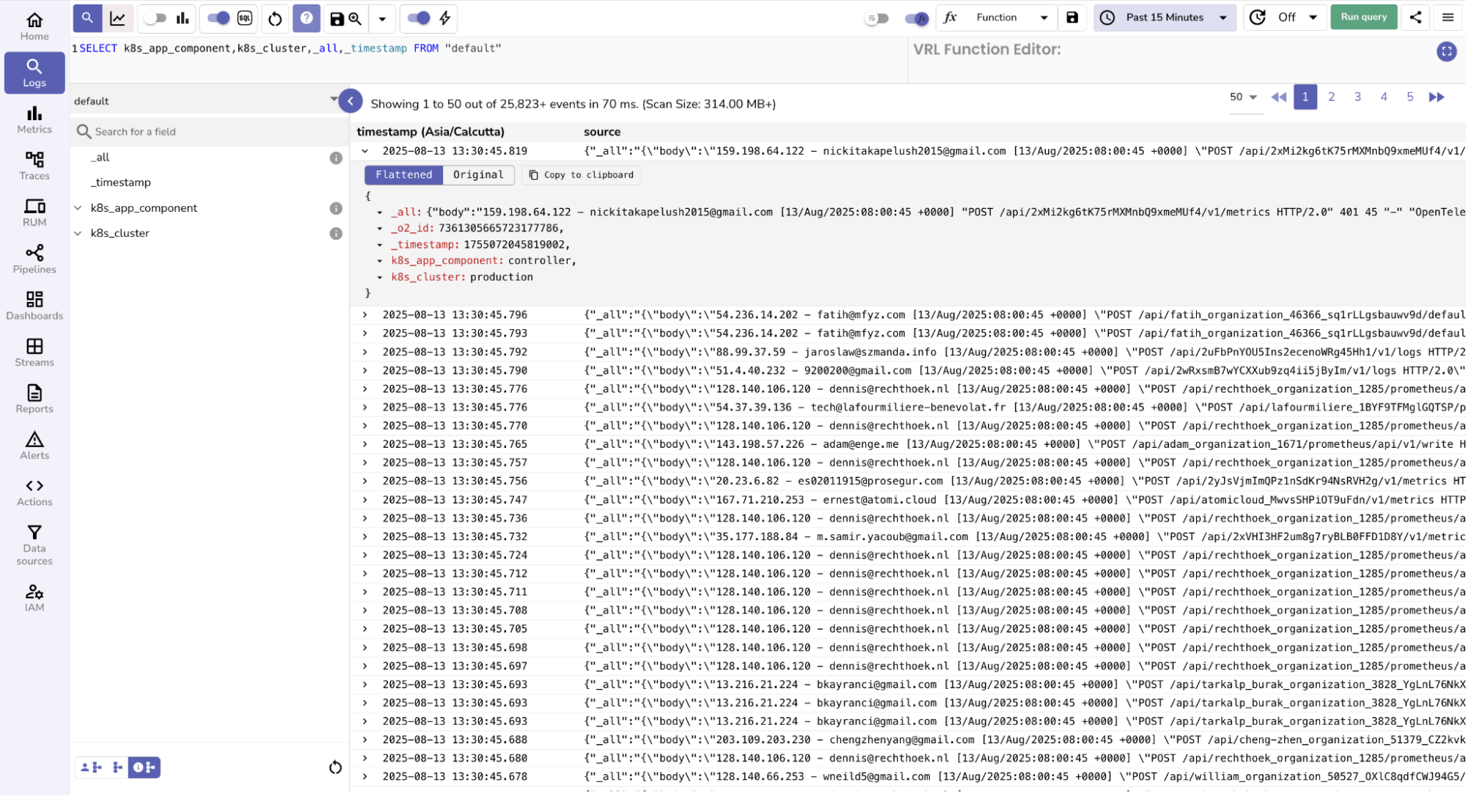
Task: Click the Run query button
Action: click(1363, 18)
